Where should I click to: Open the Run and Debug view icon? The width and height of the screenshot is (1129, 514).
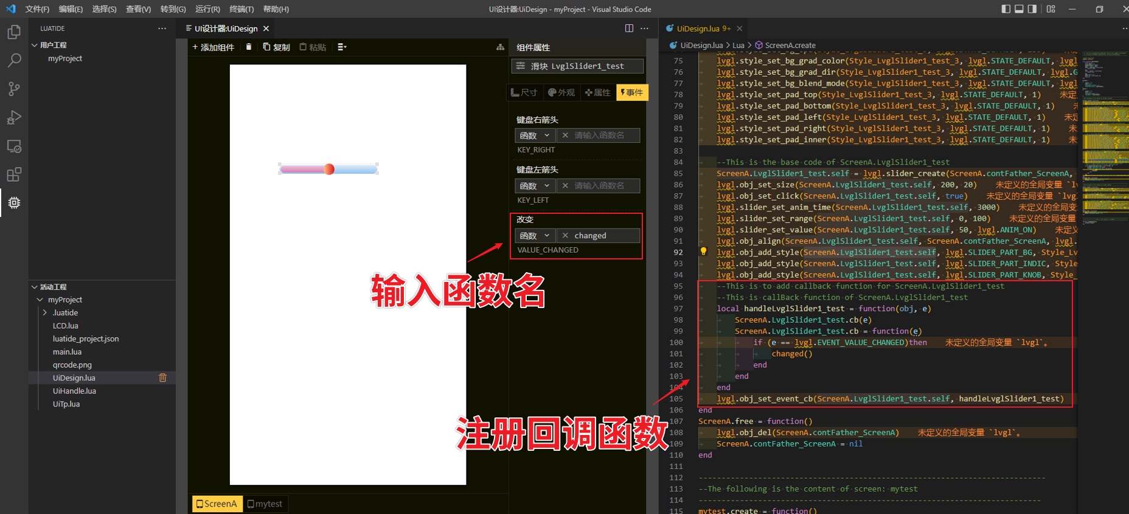pos(14,117)
